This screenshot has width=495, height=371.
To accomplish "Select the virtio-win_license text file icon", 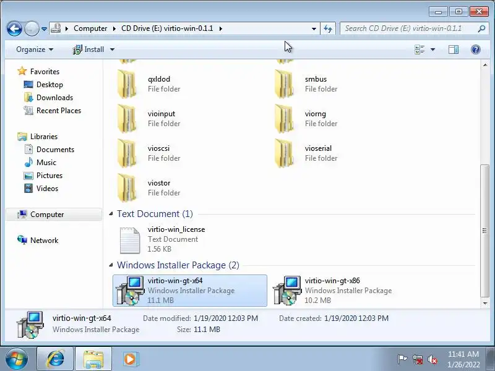I will 130,241.
